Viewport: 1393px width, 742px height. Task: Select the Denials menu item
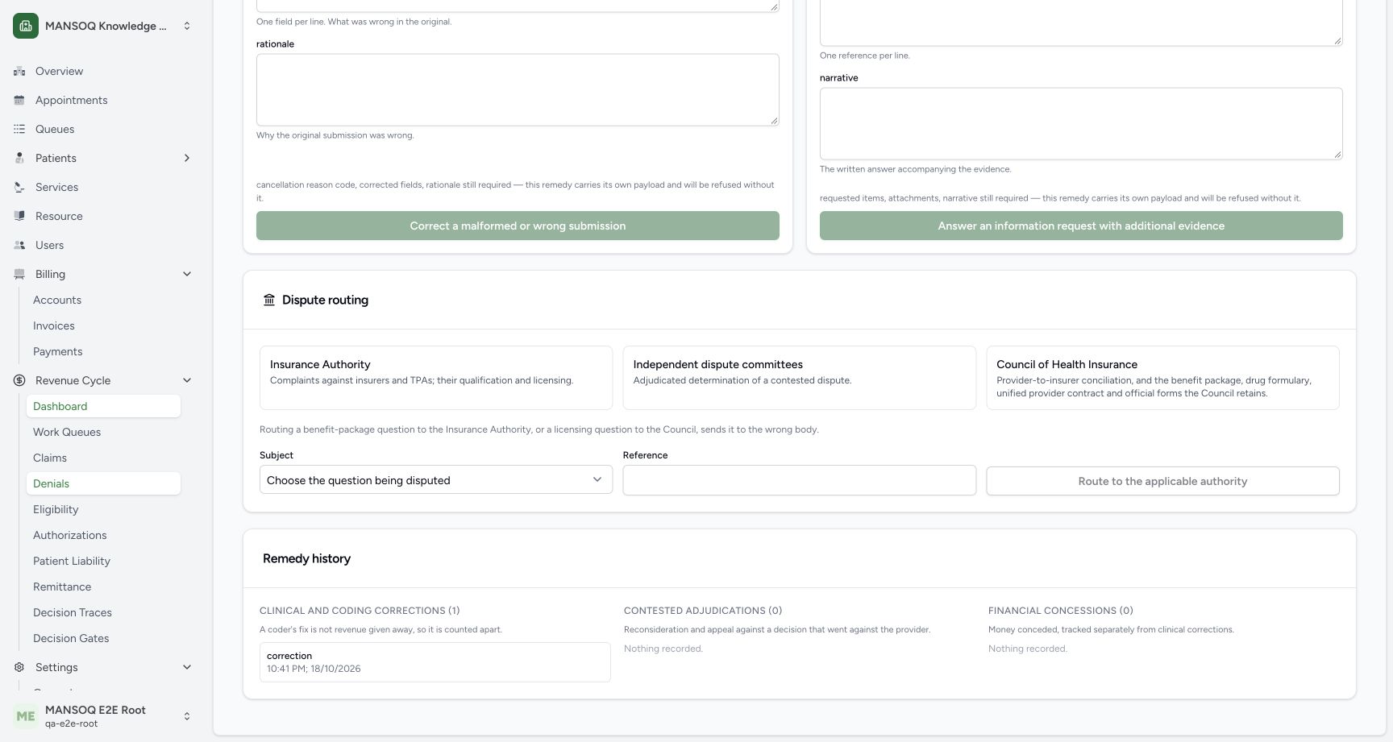pyautogui.click(x=103, y=483)
